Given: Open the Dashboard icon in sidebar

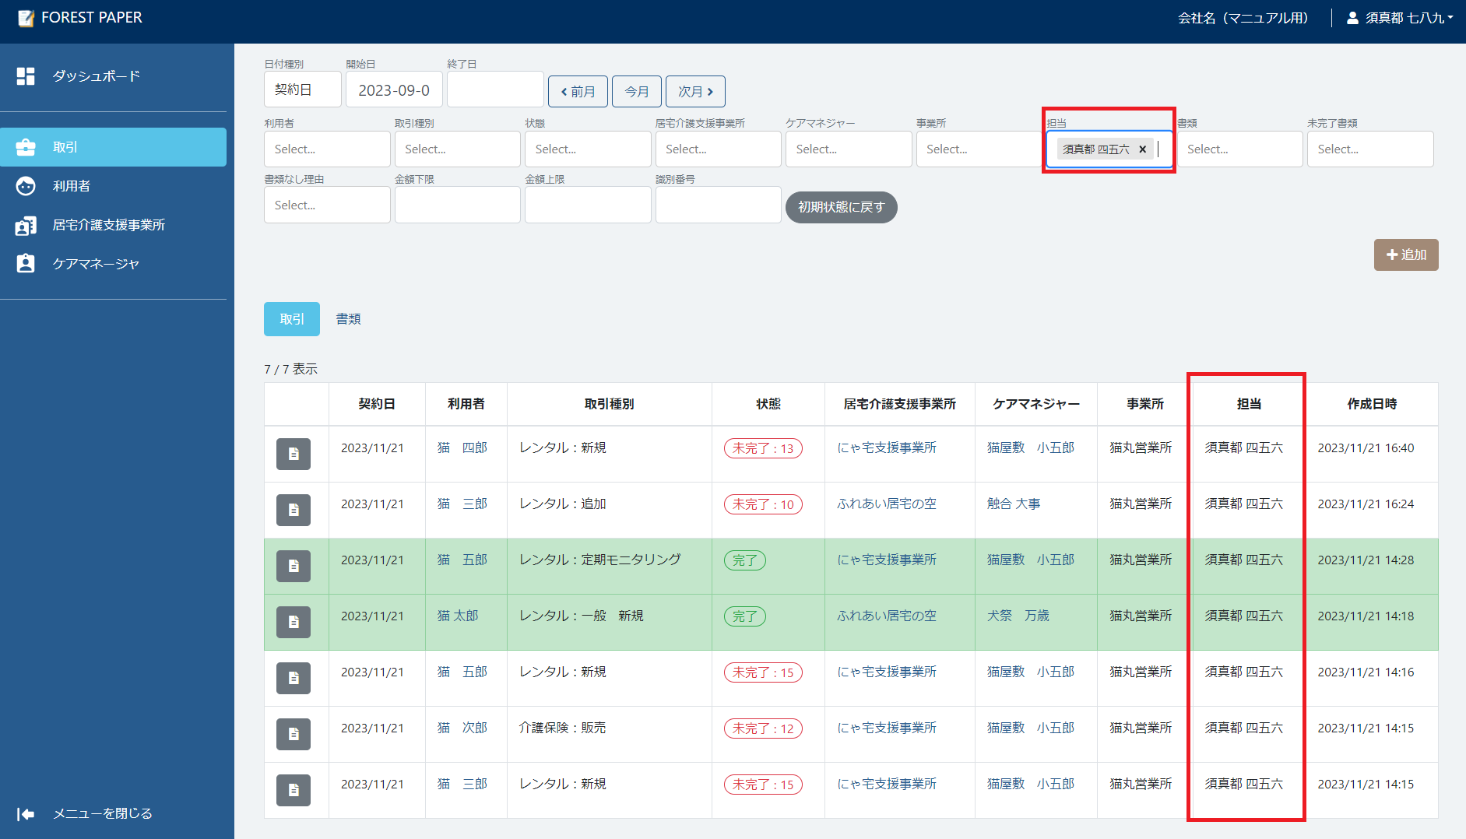Looking at the screenshot, I should click(x=26, y=76).
